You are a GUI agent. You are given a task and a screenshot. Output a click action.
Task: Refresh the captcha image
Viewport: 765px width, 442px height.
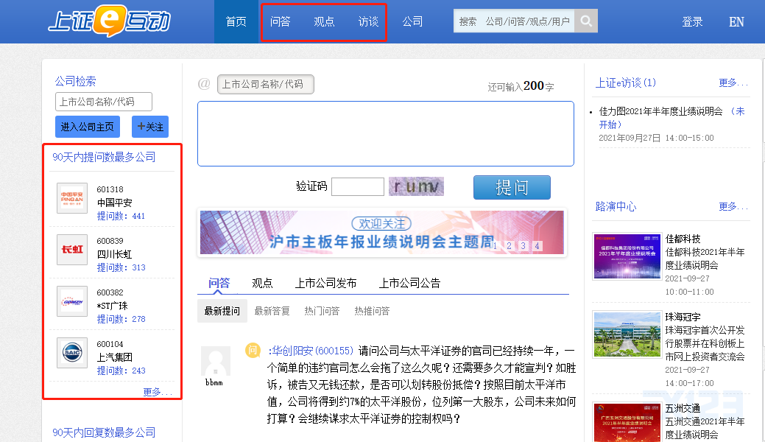click(416, 186)
